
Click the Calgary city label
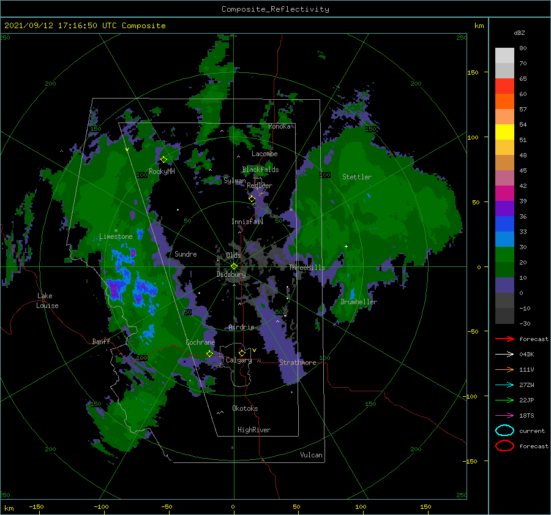[x=239, y=360]
